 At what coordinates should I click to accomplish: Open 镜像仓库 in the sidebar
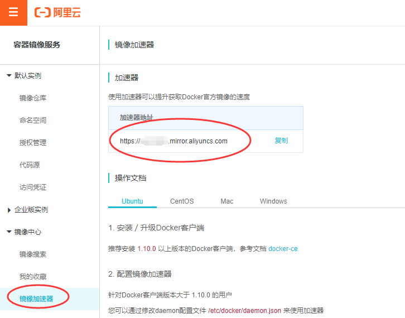(x=33, y=98)
